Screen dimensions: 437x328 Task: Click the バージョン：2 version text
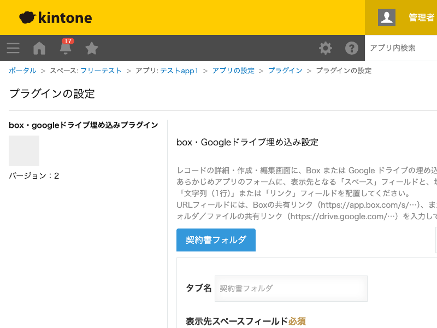click(x=34, y=175)
